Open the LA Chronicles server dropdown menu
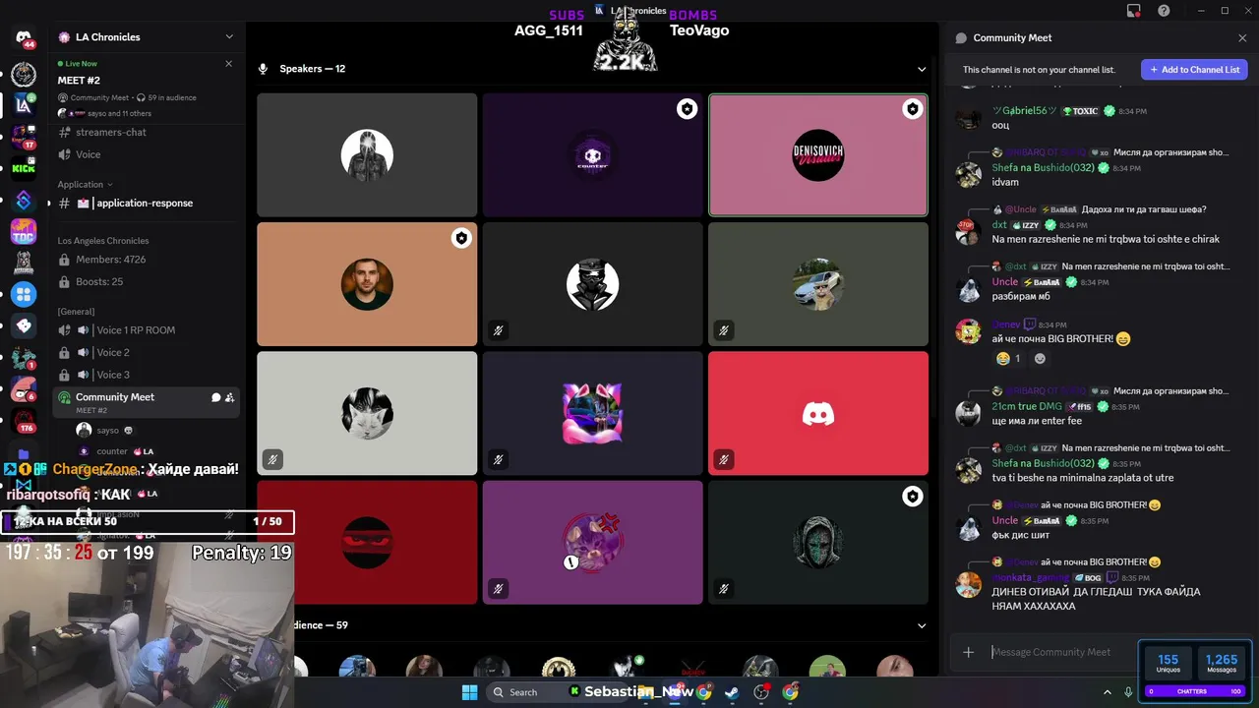 pyautogui.click(x=229, y=37)
